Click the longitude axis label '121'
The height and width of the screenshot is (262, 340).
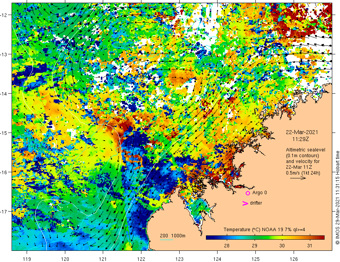pos(103,259)
